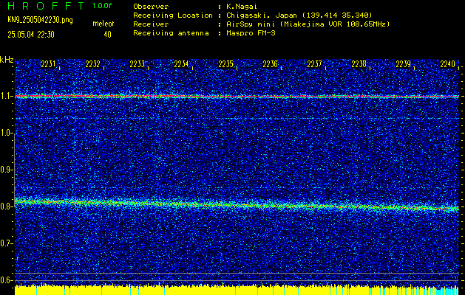
Task: Click the Chigasaki, Japan location text
Action: click(298, 15)
